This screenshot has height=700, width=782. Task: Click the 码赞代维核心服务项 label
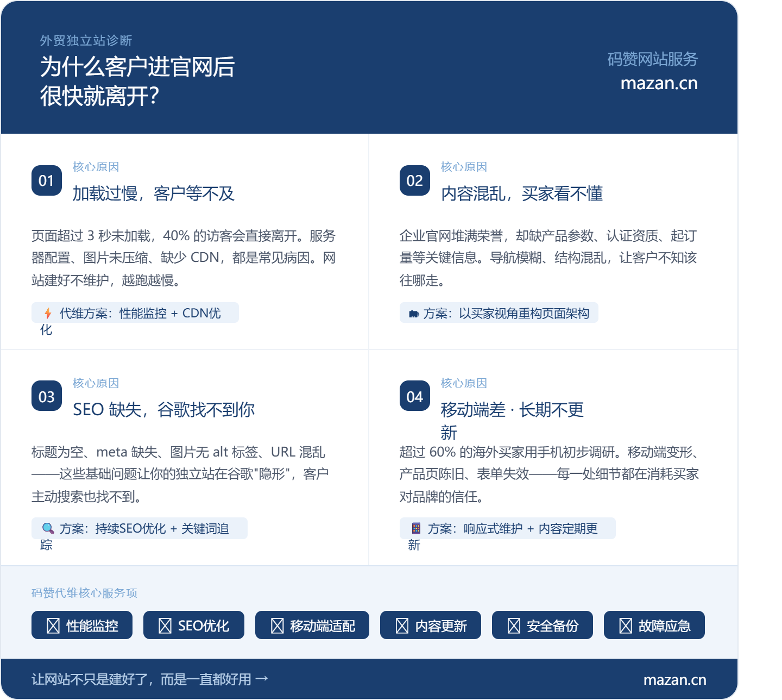[84, 593]
